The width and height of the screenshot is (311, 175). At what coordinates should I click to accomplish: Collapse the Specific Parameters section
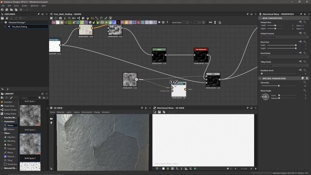[x=260, y=79]
